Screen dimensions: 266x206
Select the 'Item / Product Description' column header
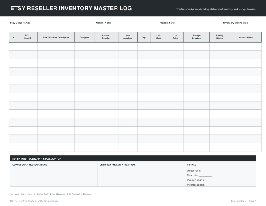click(x=56, y=37)
